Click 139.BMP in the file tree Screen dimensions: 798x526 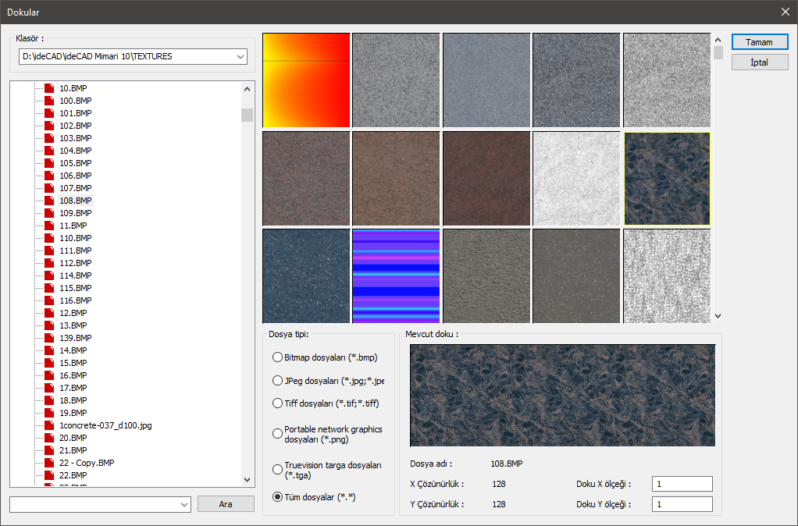coord(75,338)
